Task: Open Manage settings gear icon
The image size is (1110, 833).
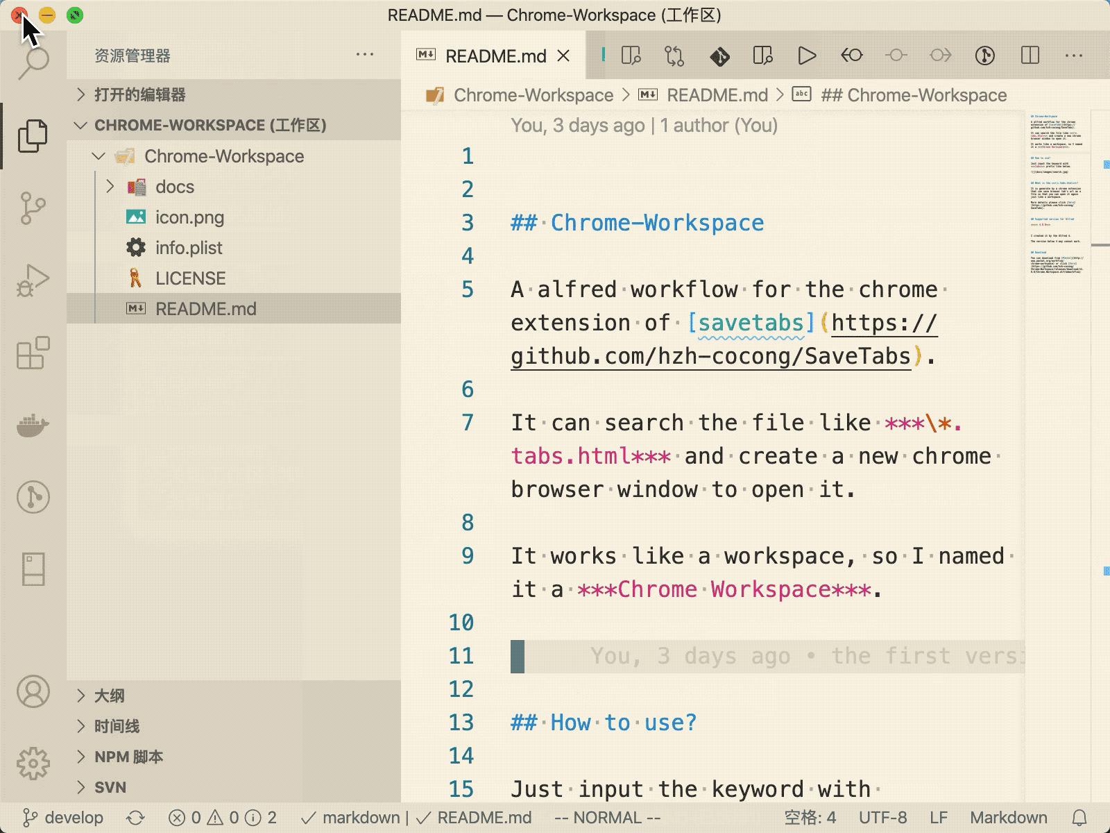Action: click(x=33, y=762)
